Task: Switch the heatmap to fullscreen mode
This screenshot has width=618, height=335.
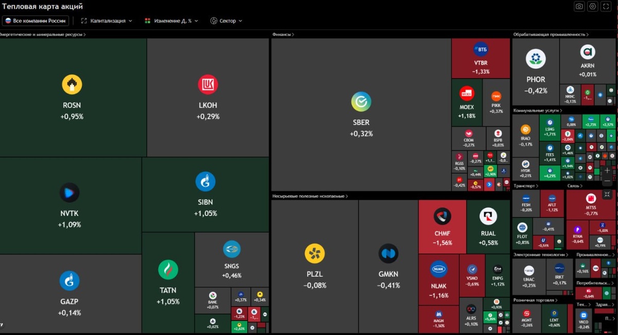Action: click(x=606, y=6)
